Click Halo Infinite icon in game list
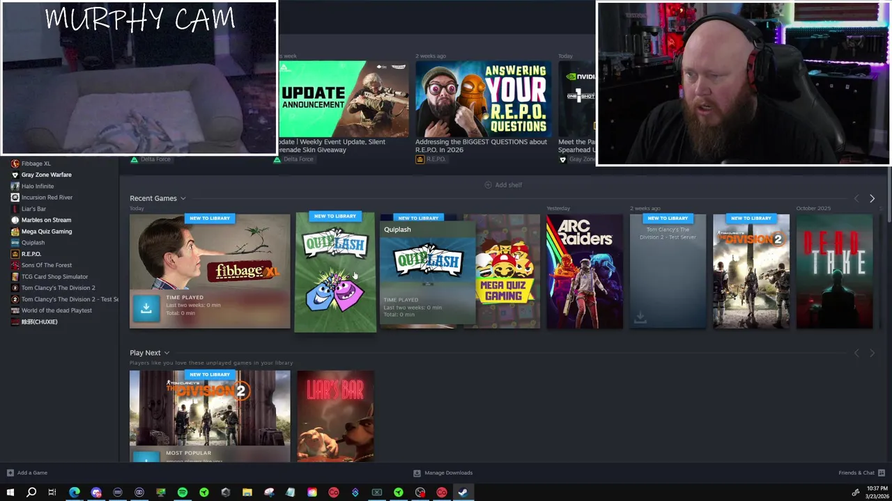The width and height of the screenshot is (892, 501). 15,186
